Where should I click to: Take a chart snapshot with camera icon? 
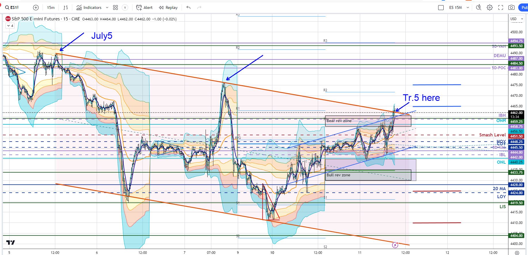[x=512, y=7]
